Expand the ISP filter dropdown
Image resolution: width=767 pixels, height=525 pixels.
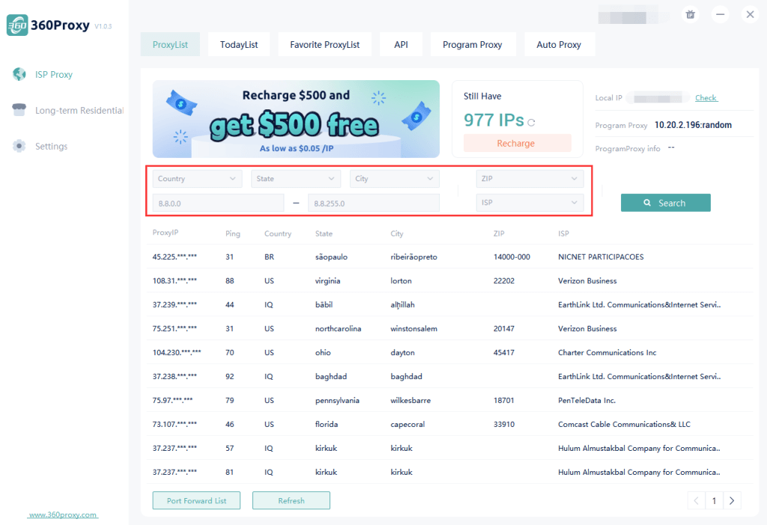pyautogui.click(x=530, y=202)
